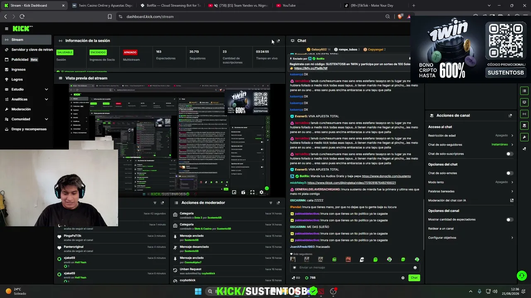Open browser zoom magnifier icon

pos(387,17)
